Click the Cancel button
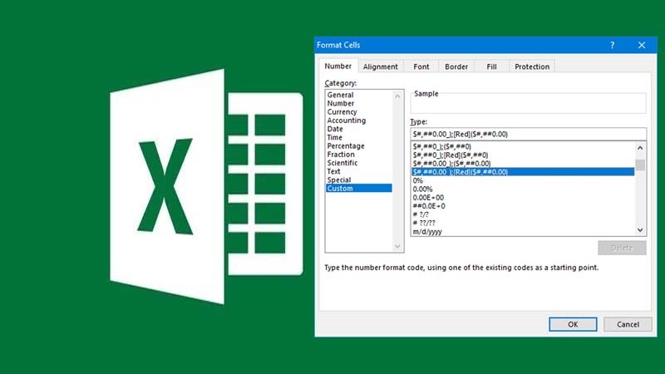This screenshot has width=665, height=374. pos(628,324)
